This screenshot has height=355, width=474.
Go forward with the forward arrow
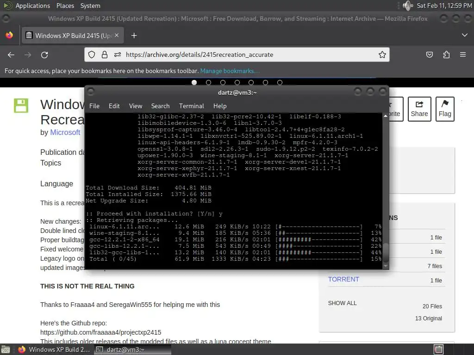(28, 55)
